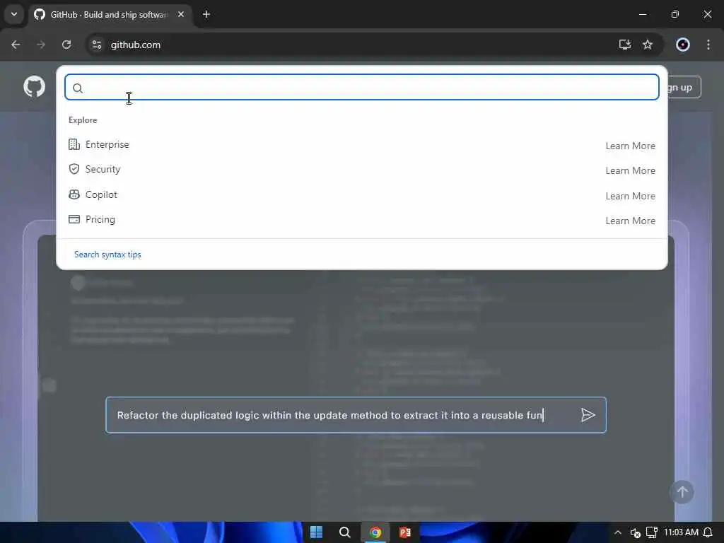
Task: Click the Chrome taskbar icon
Action: 375,532
